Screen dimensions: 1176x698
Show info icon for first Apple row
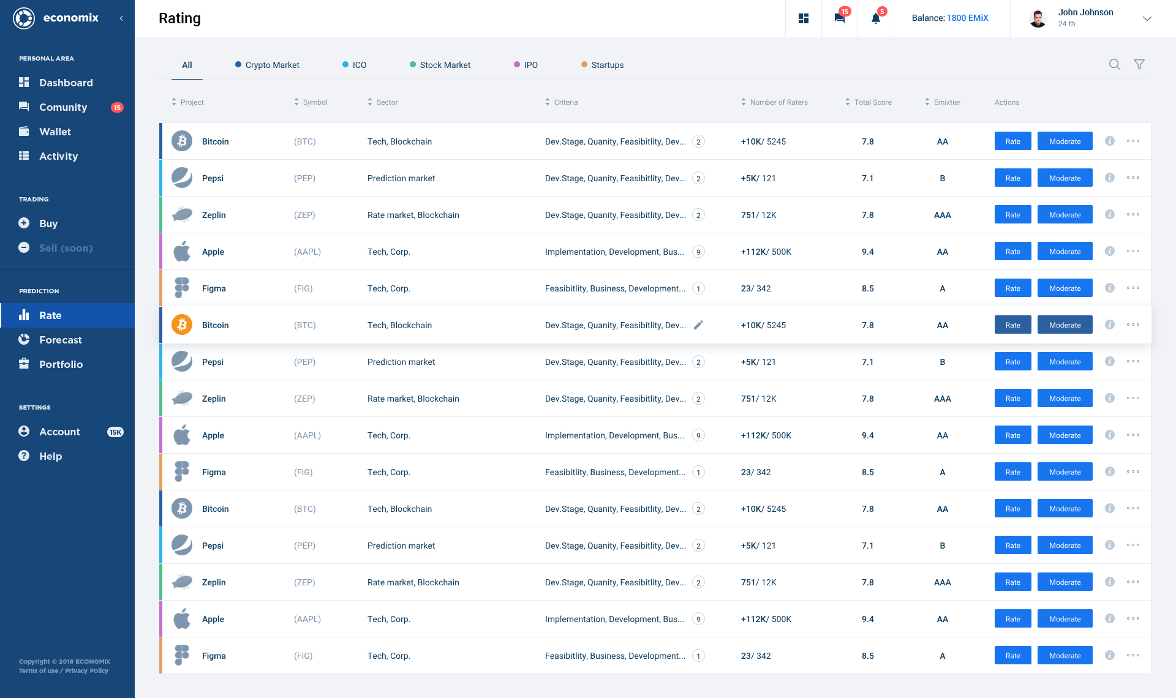coord(1109,251)
